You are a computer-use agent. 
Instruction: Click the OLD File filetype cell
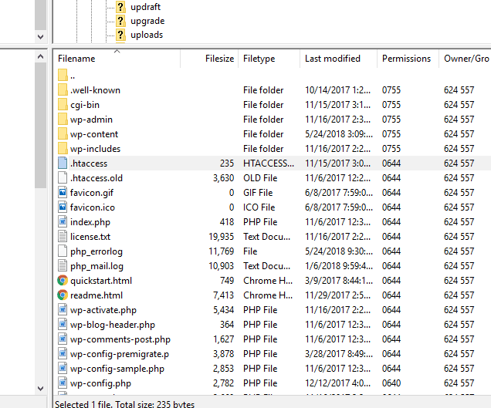[260, 178]
